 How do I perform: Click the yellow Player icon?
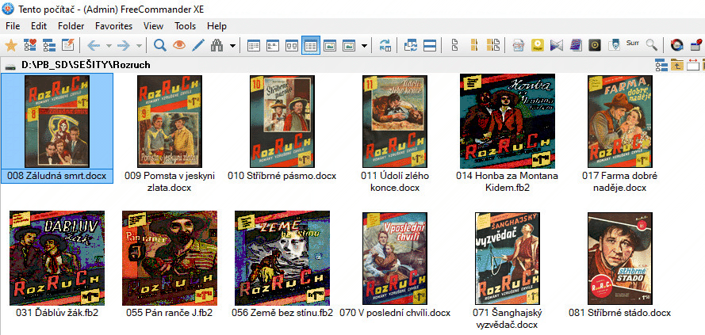click(x=537, y=45)
